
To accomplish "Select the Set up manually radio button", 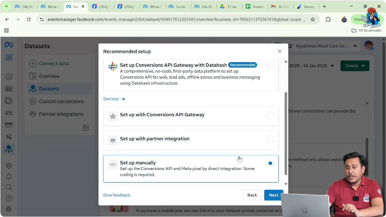I will coord(270,163).
